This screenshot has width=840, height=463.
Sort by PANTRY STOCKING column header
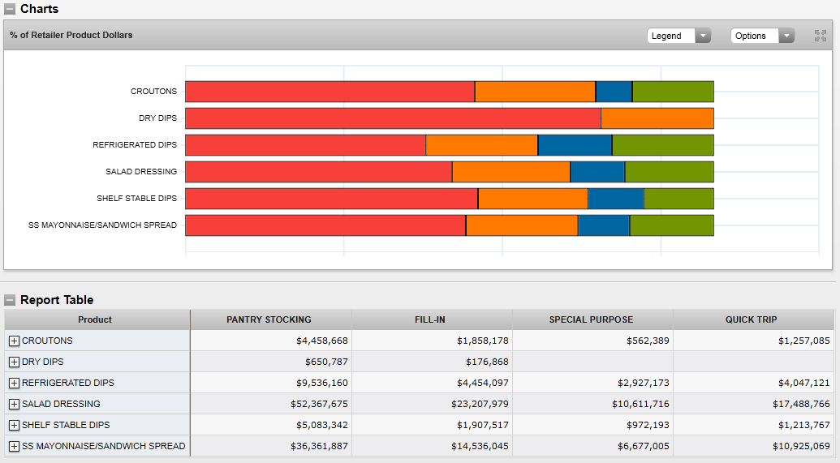coord(269,319)
